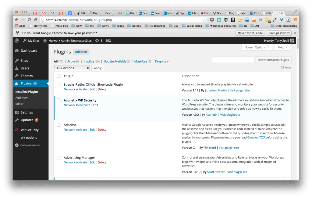Expand the Screen Options panel

click(x=257, y=47)
